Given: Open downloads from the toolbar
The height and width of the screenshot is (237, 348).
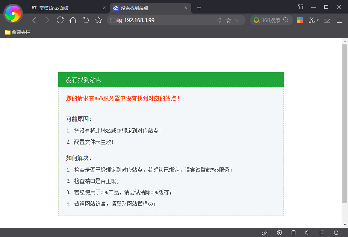Looking at the screenshot, I should pos(327,20).
